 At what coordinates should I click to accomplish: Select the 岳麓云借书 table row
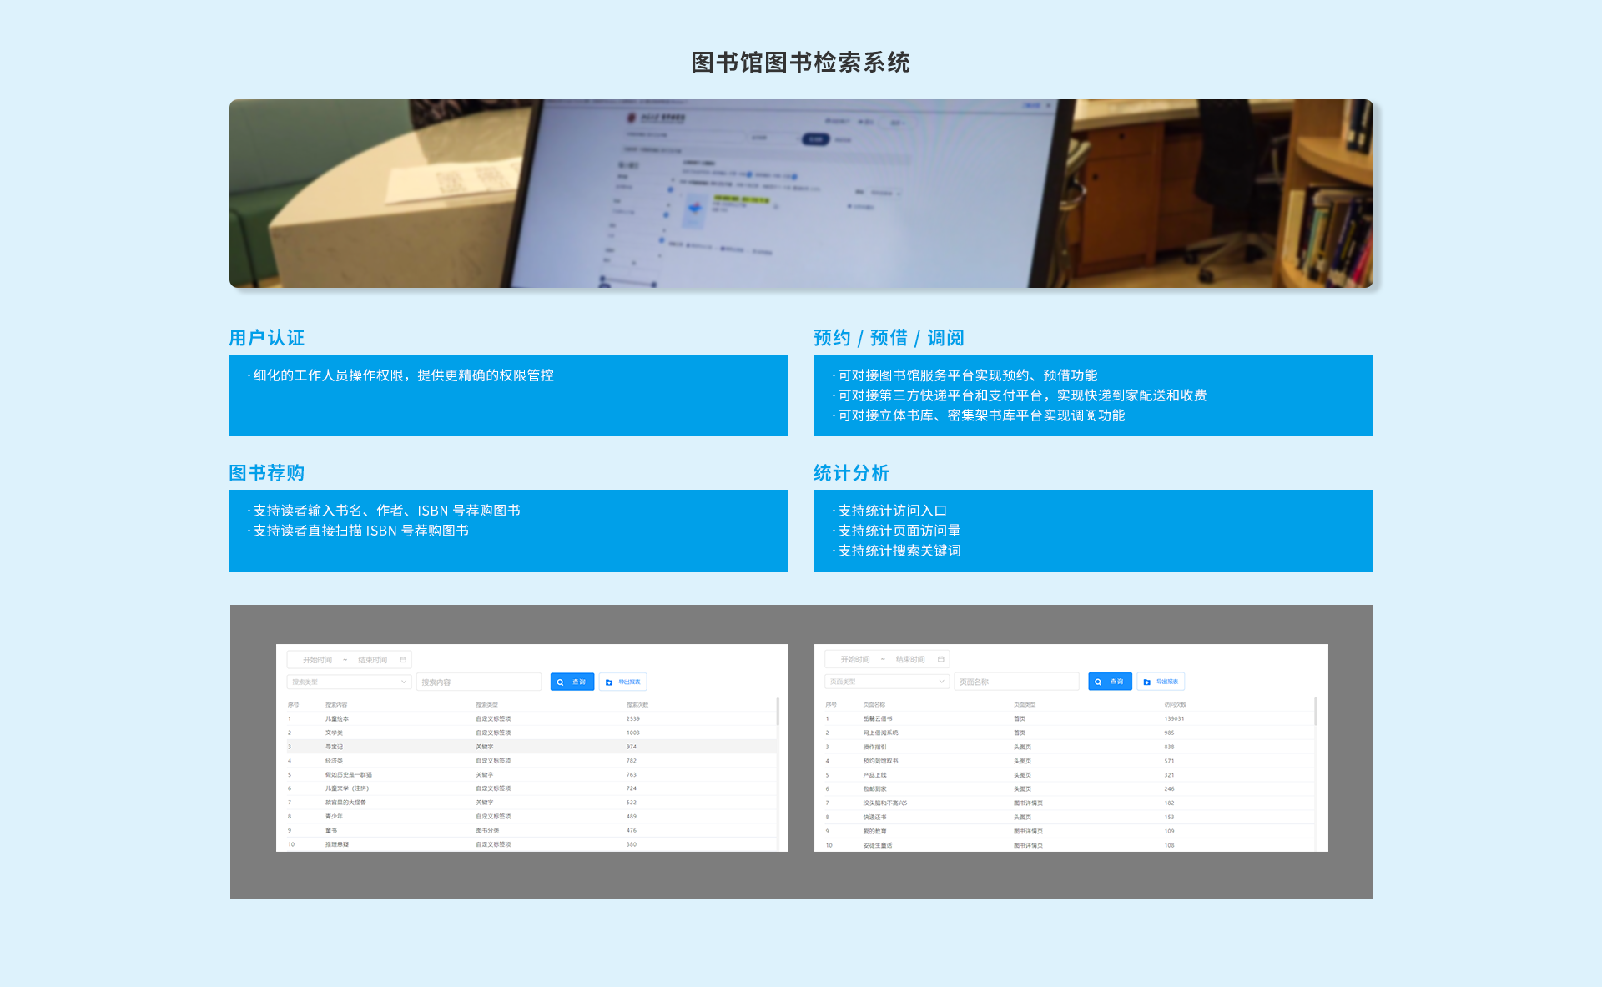tap(877, 718)
